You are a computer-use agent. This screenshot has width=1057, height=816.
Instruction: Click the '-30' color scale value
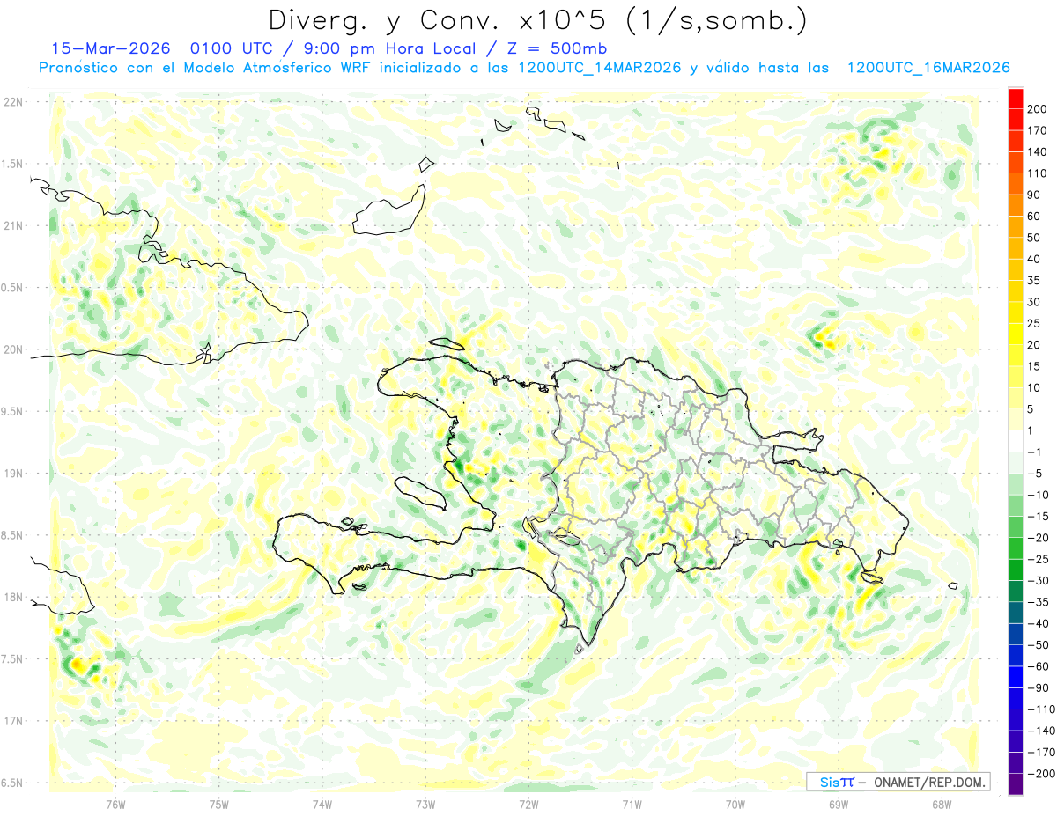(x=1039, y=581)
